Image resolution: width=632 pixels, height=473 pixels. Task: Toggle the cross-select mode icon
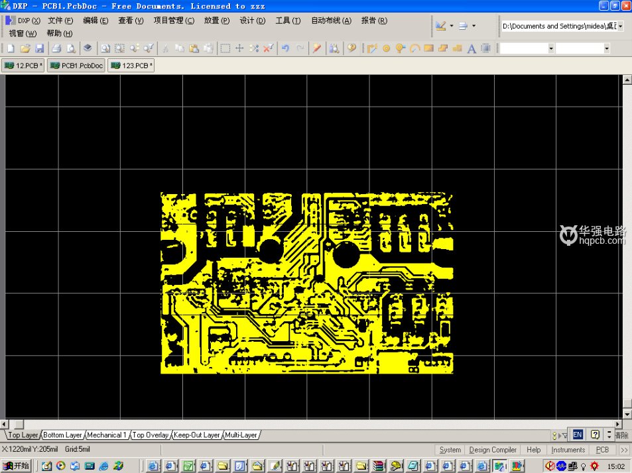254,48
